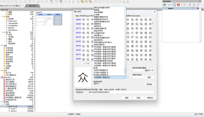Viewport: 204px width, 117px height.
Task: Toggle the red dot on the Regular layer
Action: pos(198,8)
